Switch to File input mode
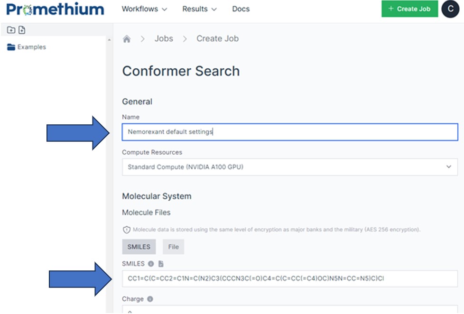464x314 pixels. pos(173,247)
